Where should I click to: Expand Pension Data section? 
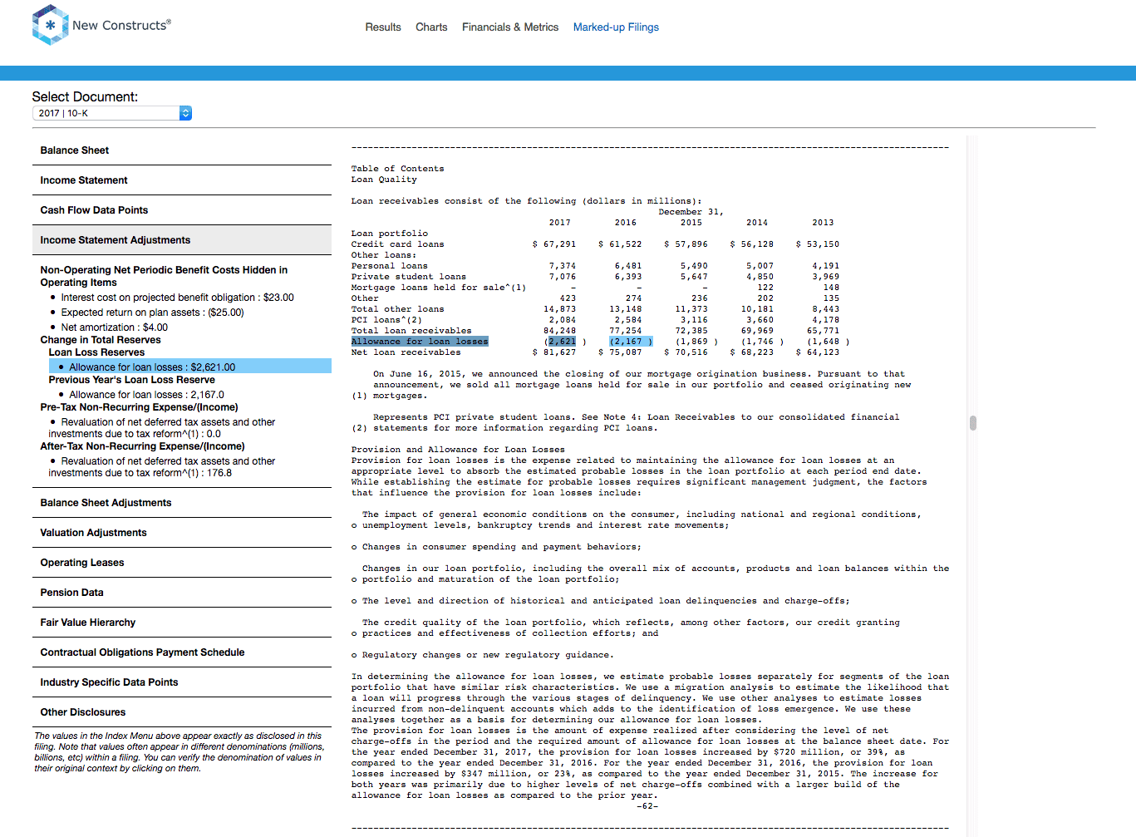click(x=181, y=593)
